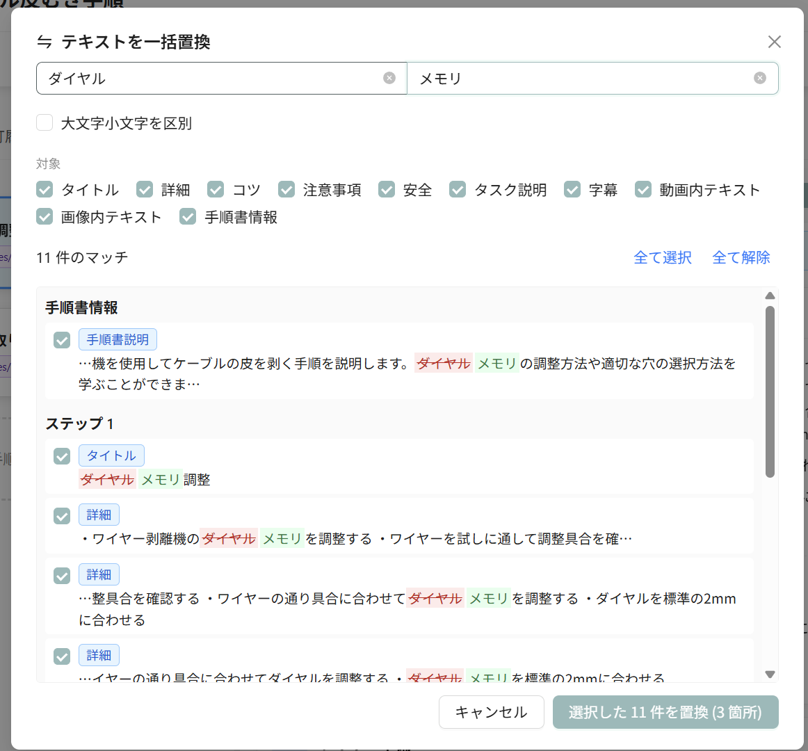This screenshot has width=808, height=751.
Task: Uncheck the 安全 target checkbox
Action: click(387, 189)
